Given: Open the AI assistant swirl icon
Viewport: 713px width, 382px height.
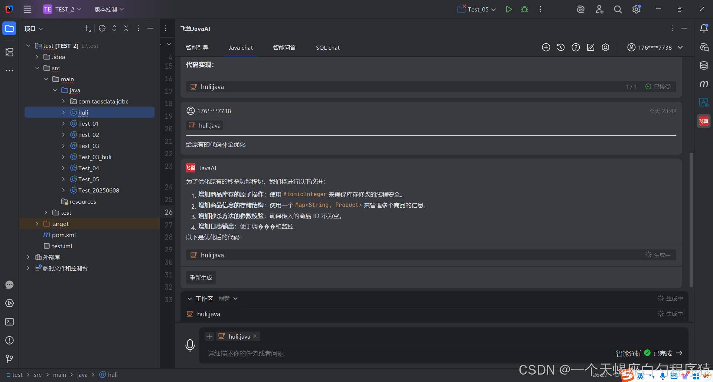Looking at the screenshot, I should 581,9.
